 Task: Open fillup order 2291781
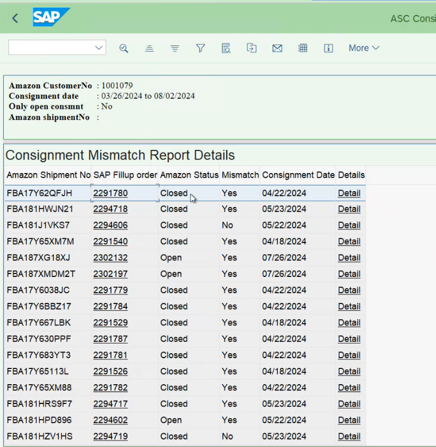[x=110, y=355]
